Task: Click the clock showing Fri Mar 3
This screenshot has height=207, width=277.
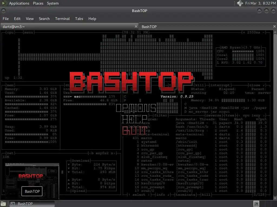Action: click(260, 3)
